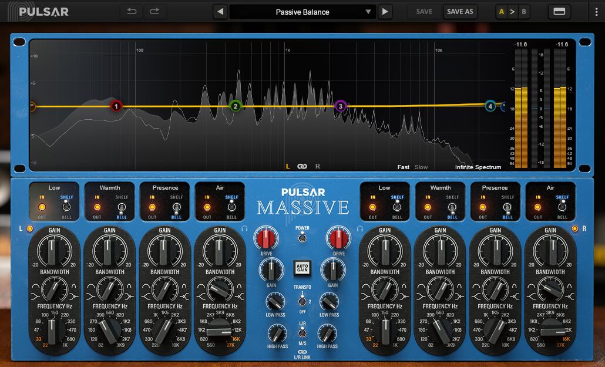This screenshot has height=367, width=605.
Task: Click the right HIGH PASS knob
Action: [x=327, y=334]
